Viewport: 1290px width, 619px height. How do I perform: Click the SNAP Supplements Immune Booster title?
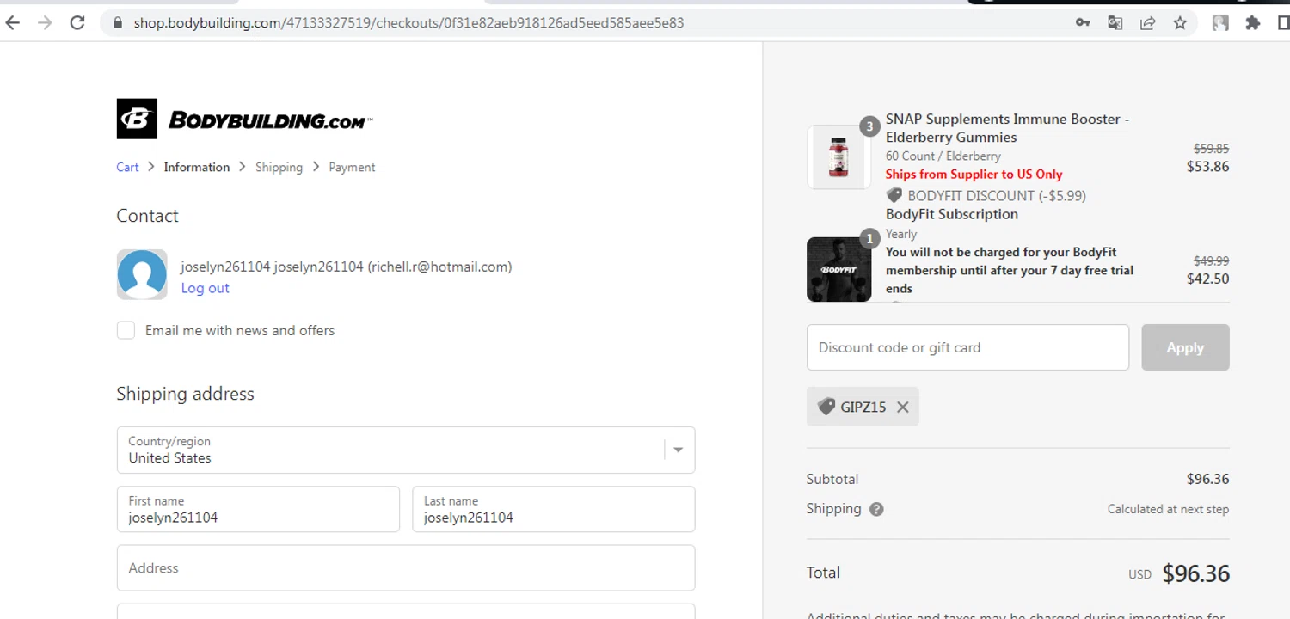1007,128
